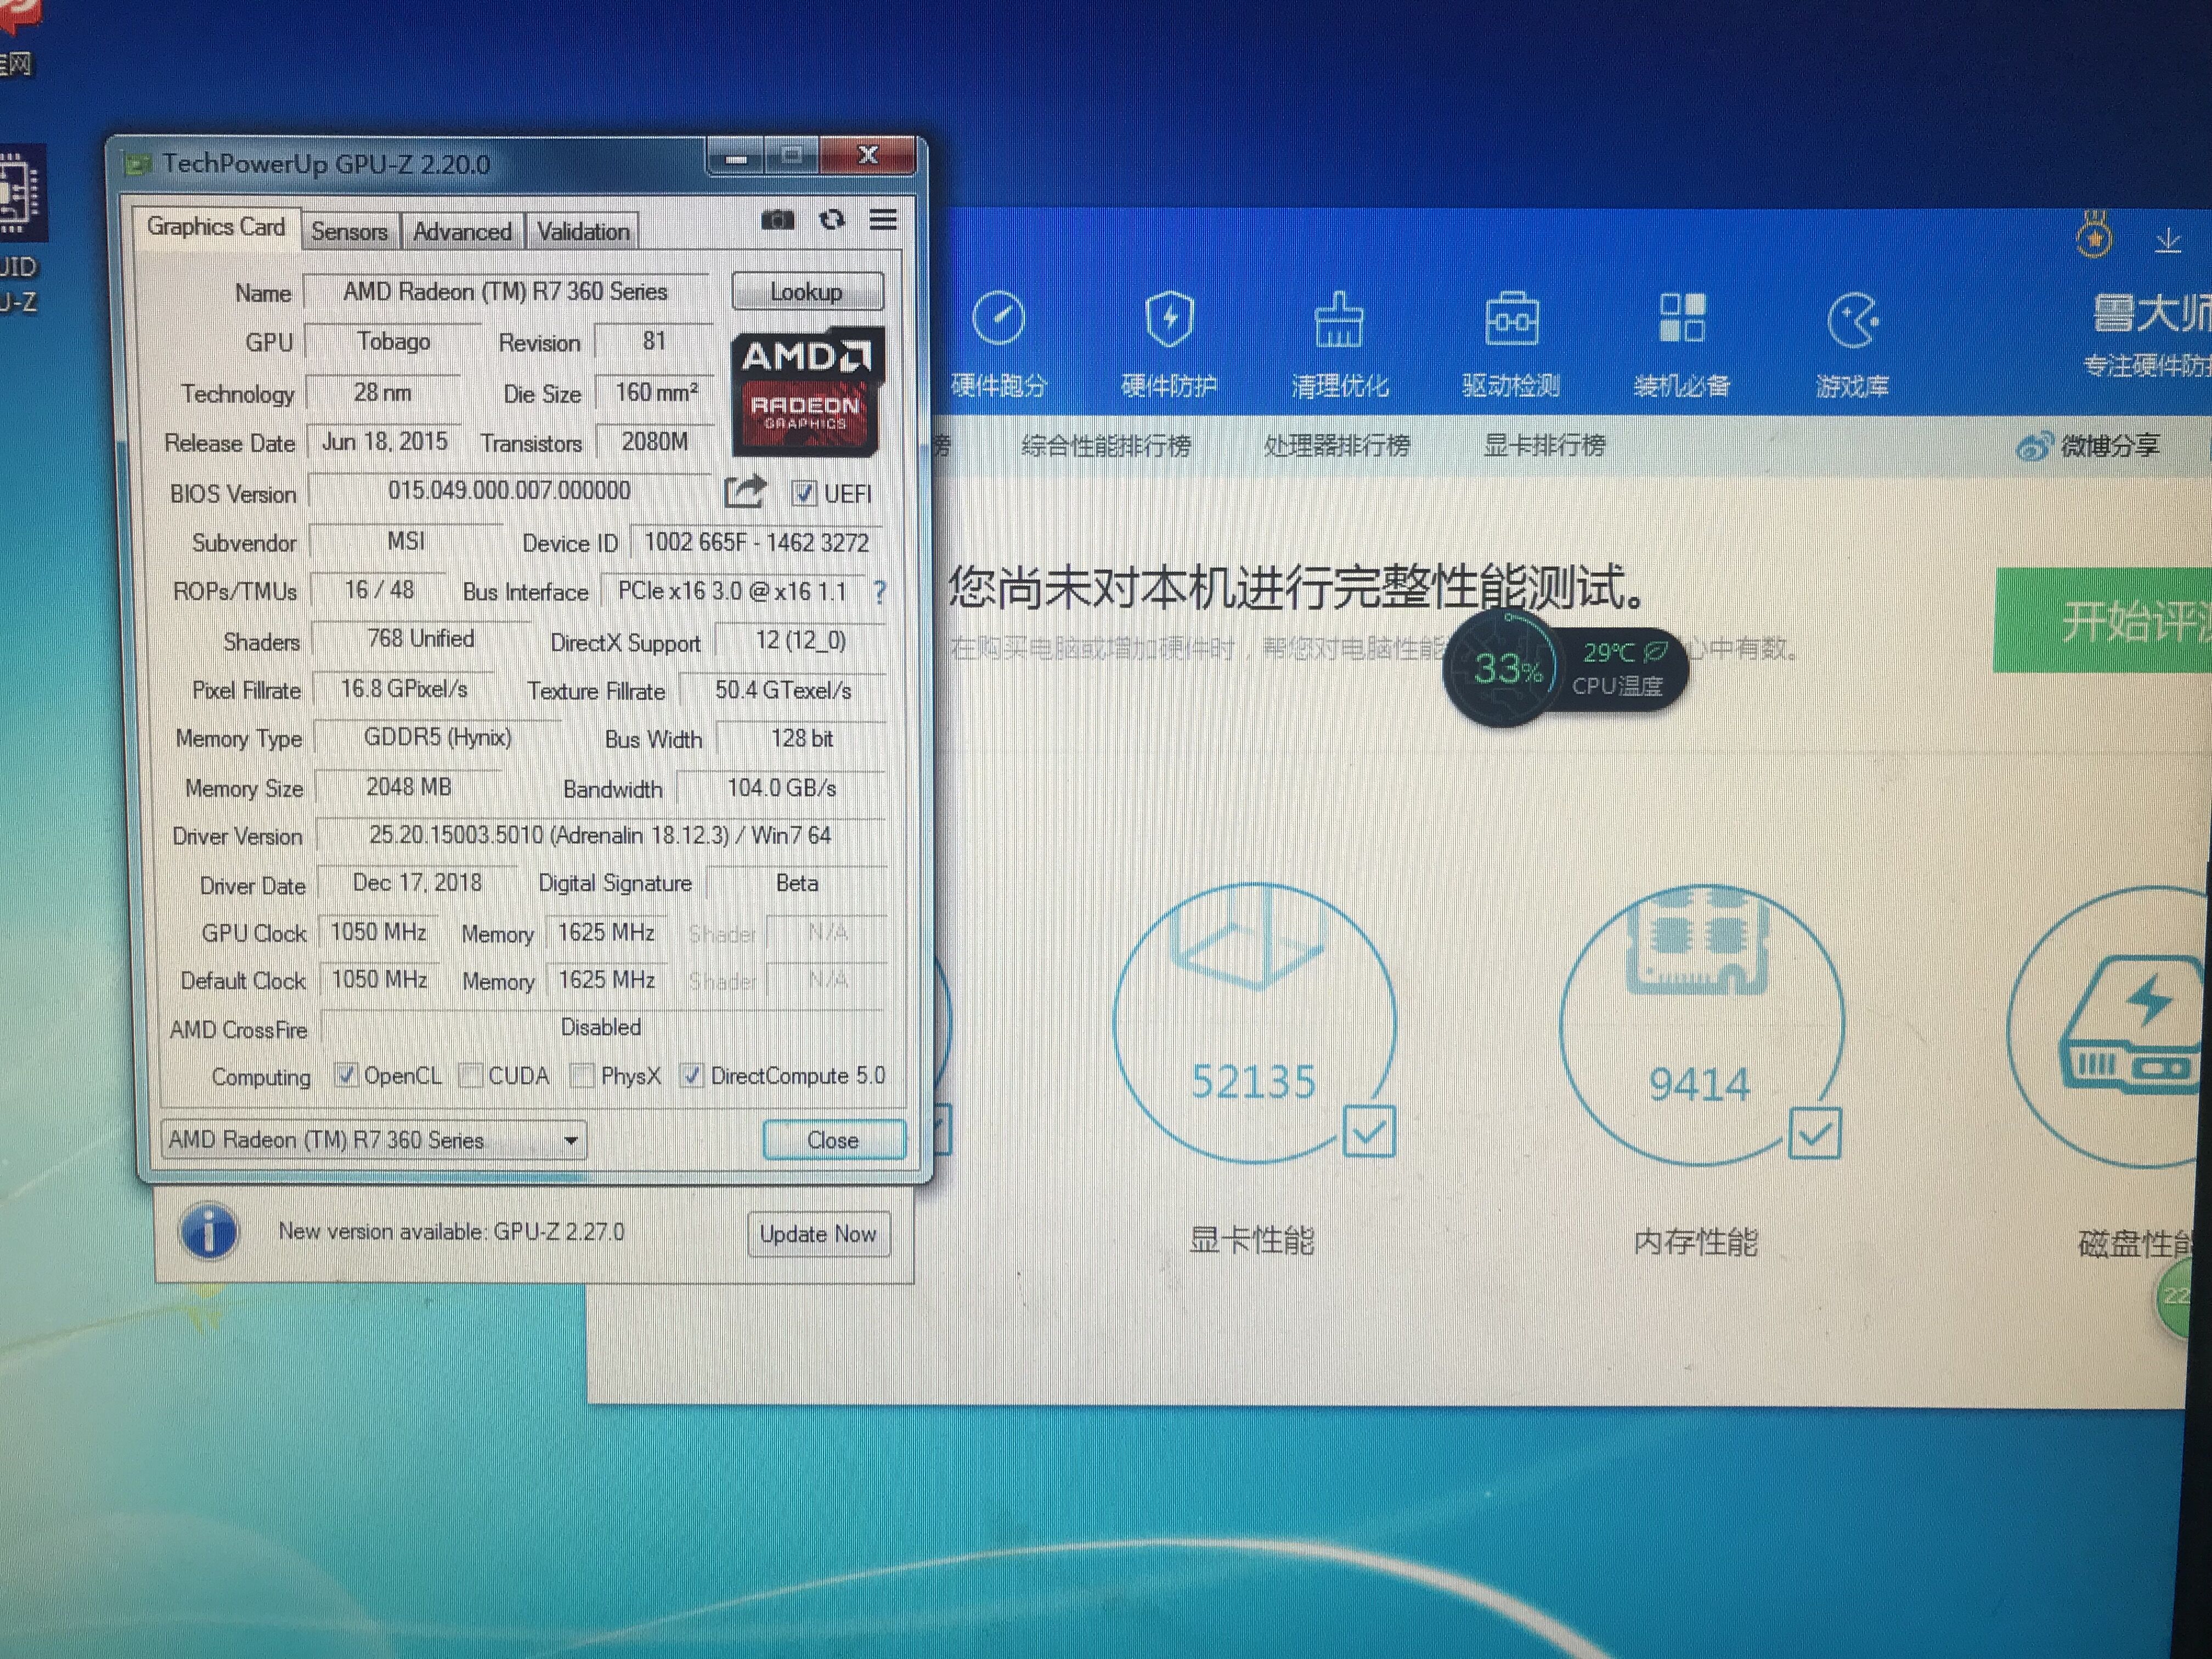The width and height of the screenshot is (2212, 1659).
Task: Open the 显卡排行榜 tab
Action: 1544,446
